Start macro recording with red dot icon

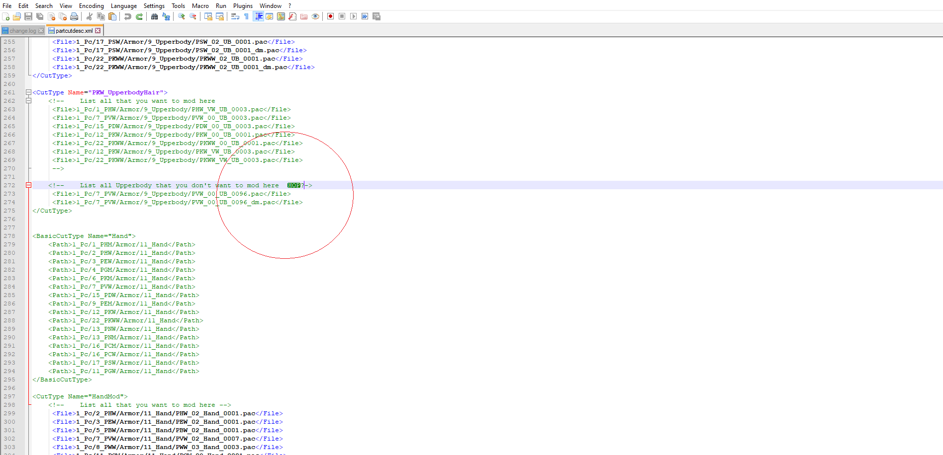click(330, 16)
